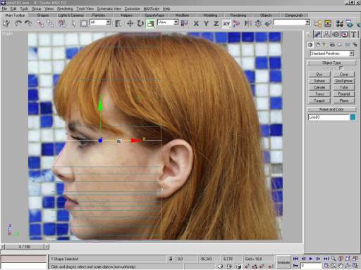Image resolution: width=361 pixels, height=270 pixels.
Task: Pick the Select Object arrow tool
Action: 74,23
